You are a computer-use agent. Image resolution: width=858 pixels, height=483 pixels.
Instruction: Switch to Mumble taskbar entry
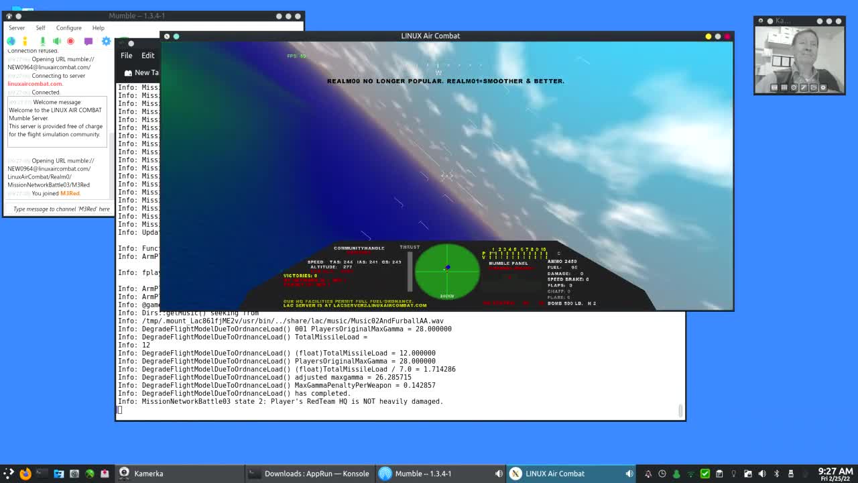pyautogui.click(x=441, y=474)
